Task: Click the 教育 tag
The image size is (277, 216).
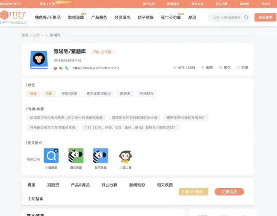Action: (x=33, y=93)
